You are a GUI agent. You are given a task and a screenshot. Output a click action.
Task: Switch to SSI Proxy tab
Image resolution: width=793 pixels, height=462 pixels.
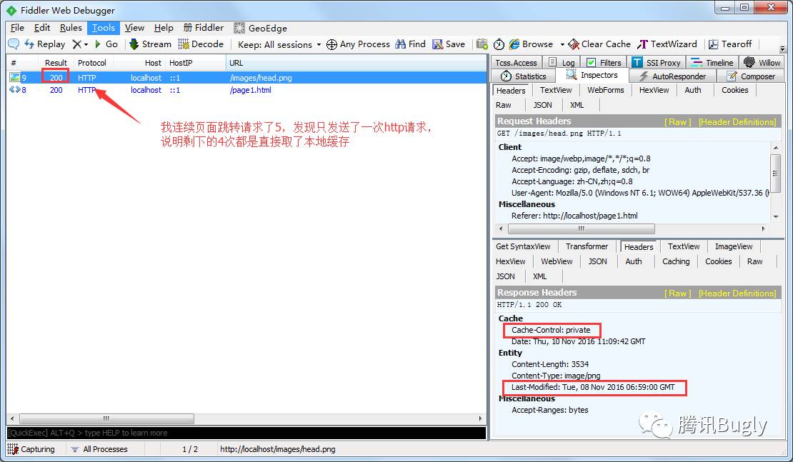[x=657, y=63]
